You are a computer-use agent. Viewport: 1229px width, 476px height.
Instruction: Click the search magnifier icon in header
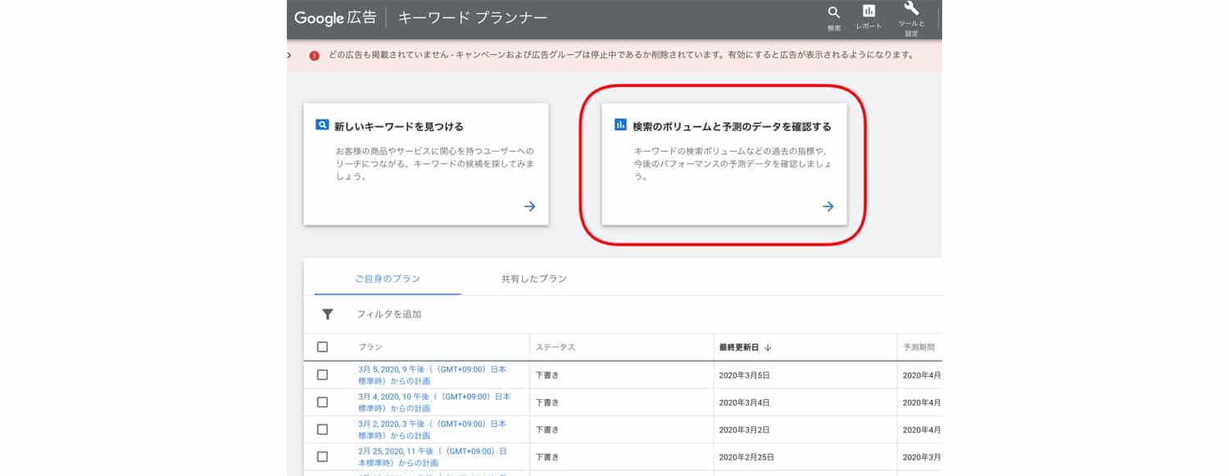pyautogui.click(x=834, y=13)
